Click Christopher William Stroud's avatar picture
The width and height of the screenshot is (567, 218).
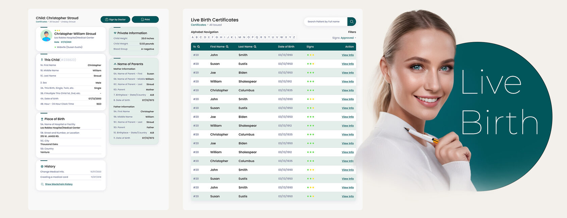46,35
